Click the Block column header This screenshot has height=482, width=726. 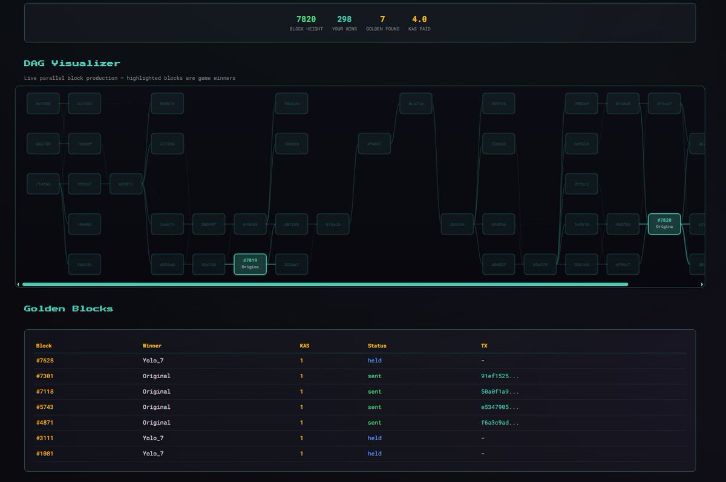click(44, 345)
